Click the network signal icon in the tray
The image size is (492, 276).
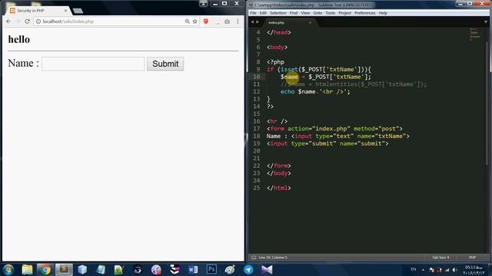pyautogui.click(x=447, y=270)
